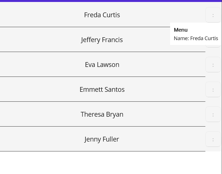
Task: Open the options menu for Eva Lawson
Action: pyautogui.click(x=213, y=65)
